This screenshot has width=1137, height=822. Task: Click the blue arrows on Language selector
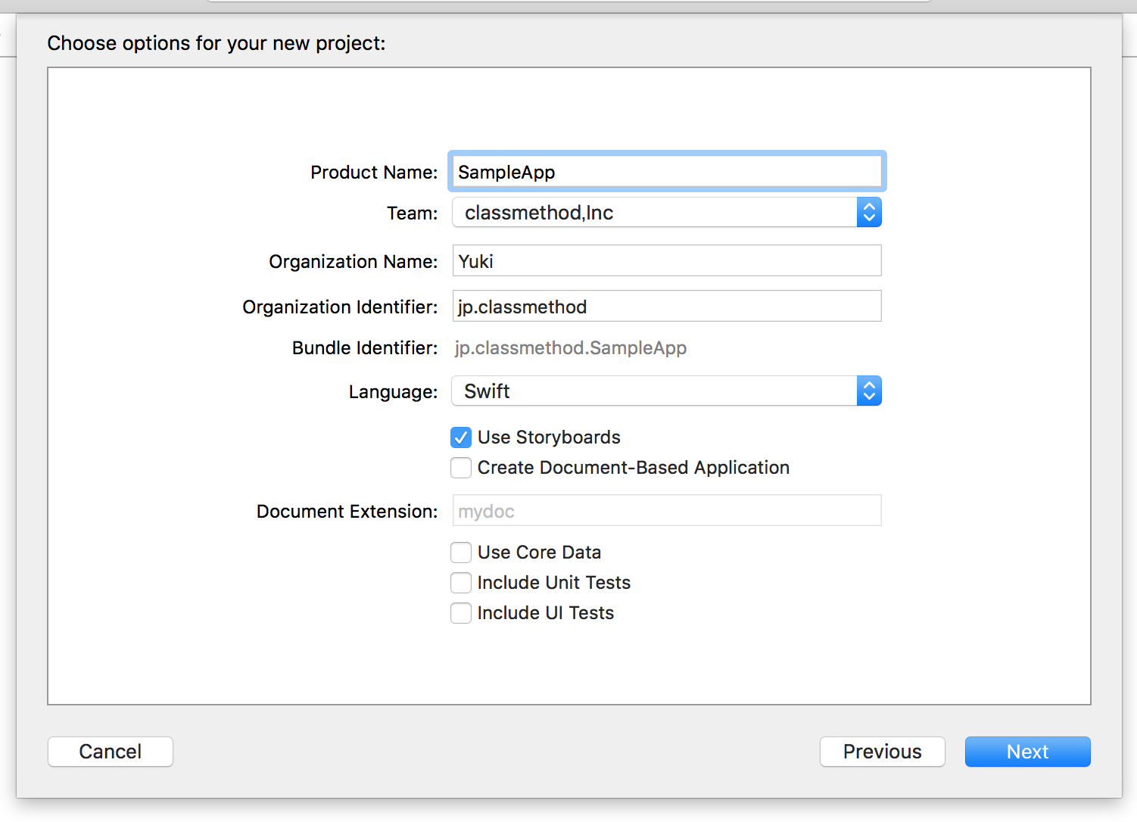coord(869,391)
